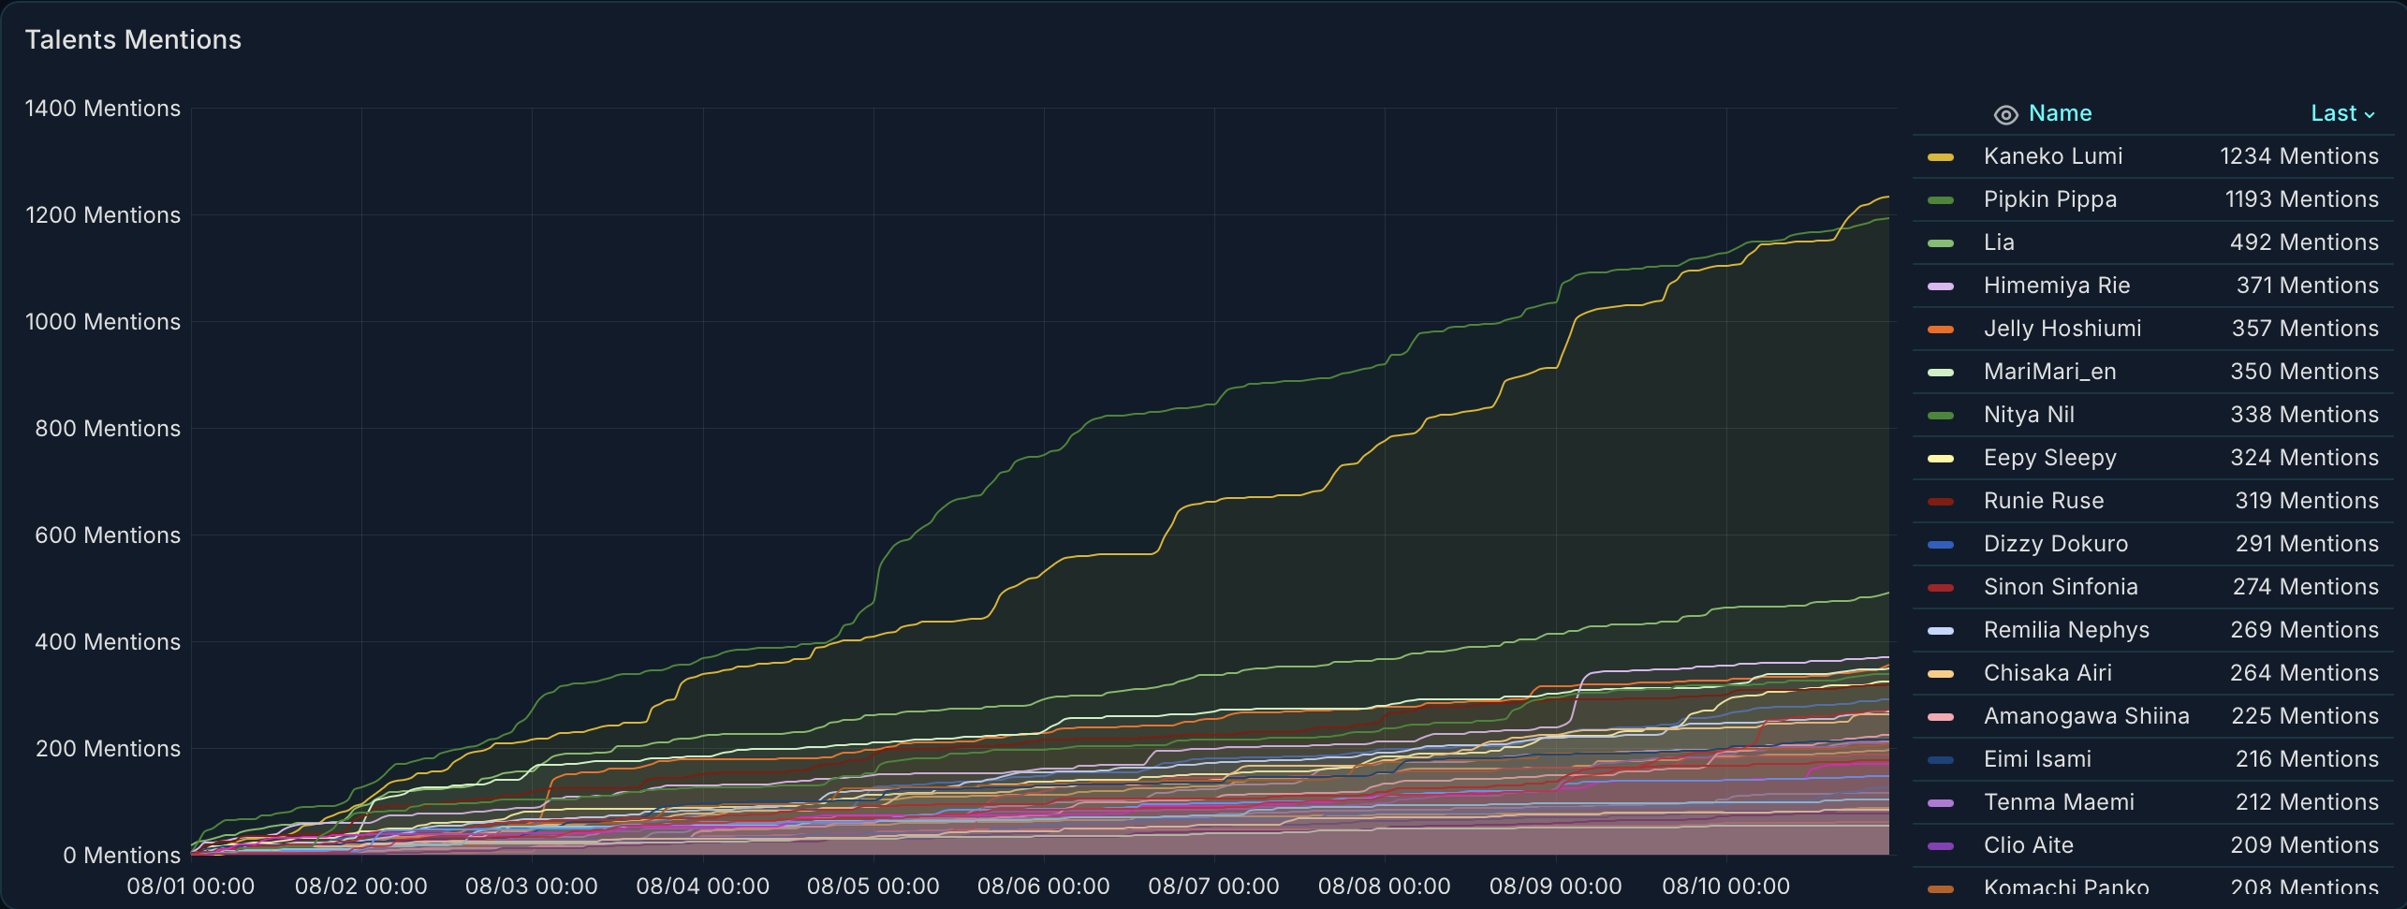Click the Nitya Nil color swatch
2407x909 pixels.
click(x=1941, y=416)
